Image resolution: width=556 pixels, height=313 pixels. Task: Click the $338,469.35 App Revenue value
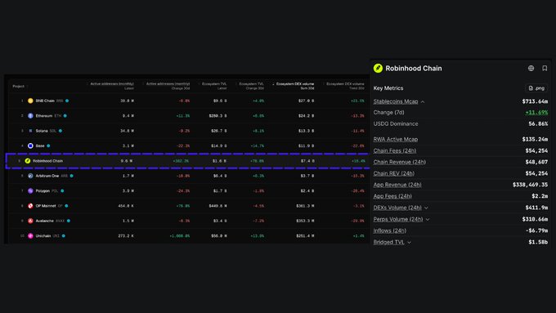pos(530,185)
